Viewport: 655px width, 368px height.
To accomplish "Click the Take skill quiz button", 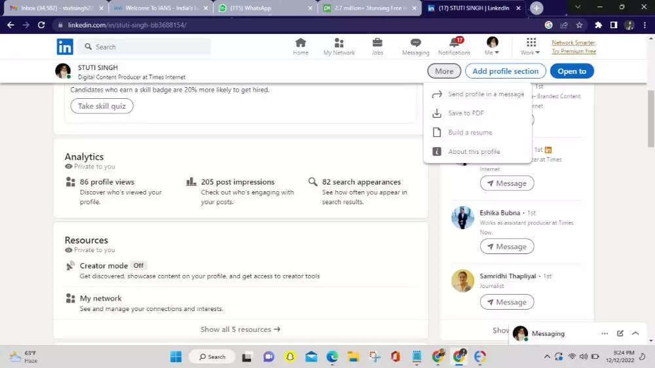I will click(102, 106).
